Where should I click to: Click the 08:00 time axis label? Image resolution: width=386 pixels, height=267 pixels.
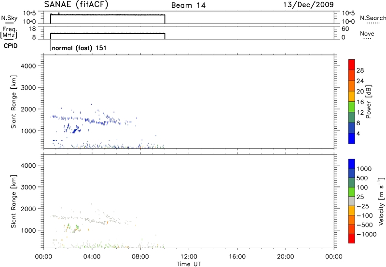pos(140,257)
